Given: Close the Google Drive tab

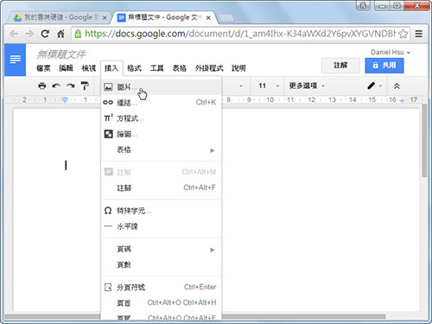Looking at the screenshot, I should coord(105,18).
